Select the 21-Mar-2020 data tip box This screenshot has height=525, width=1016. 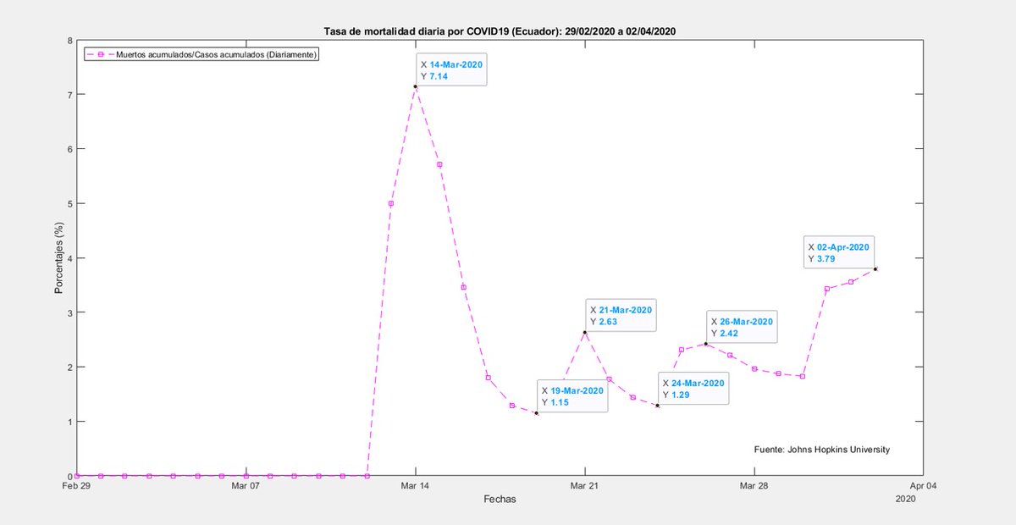[622, 316]
